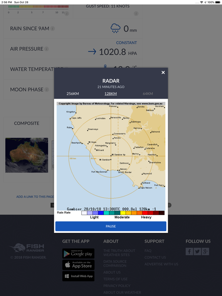Open Advertise With Us link
222x296 pixels.
point(161,264)
